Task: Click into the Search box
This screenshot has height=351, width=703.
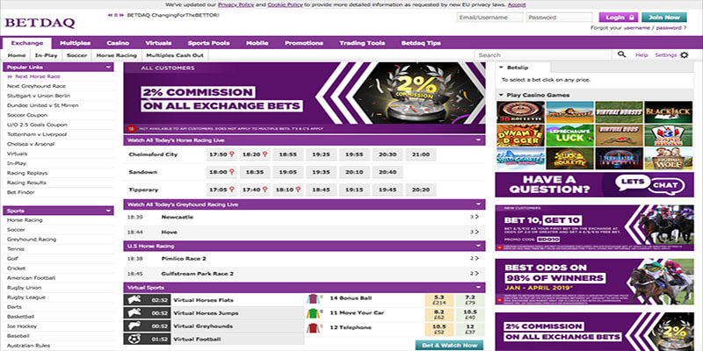Action: pos(543,55)
